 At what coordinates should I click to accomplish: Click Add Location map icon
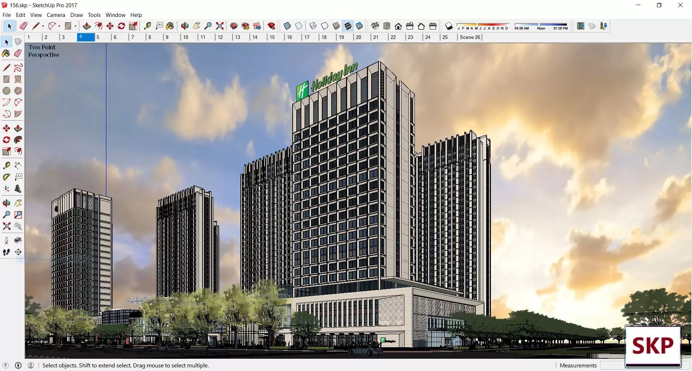(581, 26)
